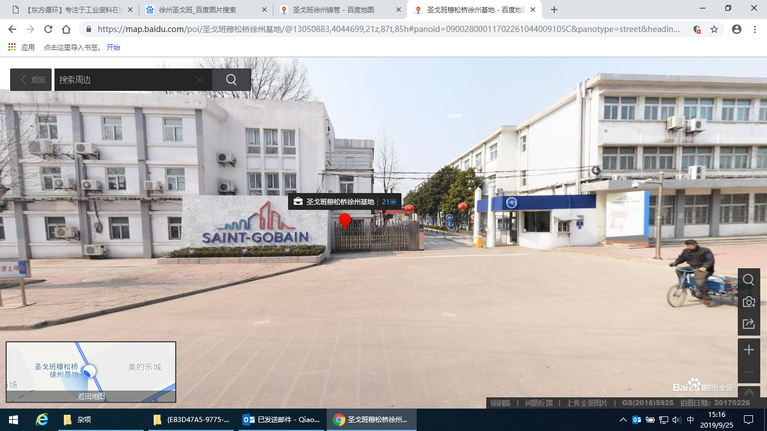This screenshot has height=431, width=767.
Task: Open the 问题反馈 feedback link
Action: 538,403
